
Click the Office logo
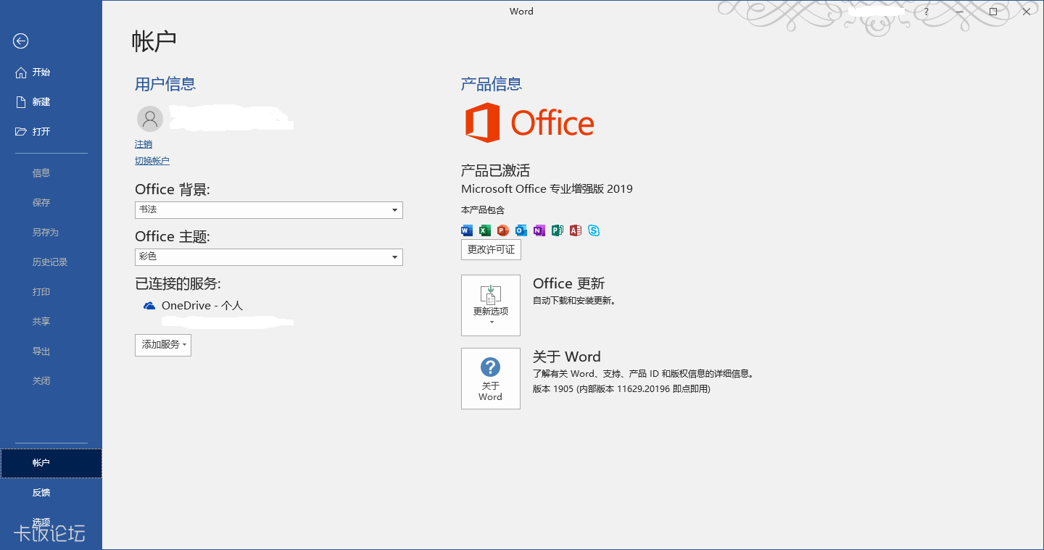pos(529,122)
